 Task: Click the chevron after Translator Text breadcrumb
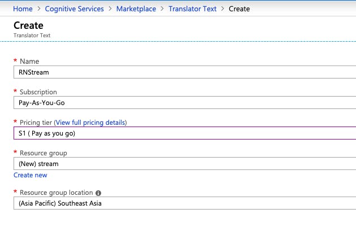click(223, 9)
